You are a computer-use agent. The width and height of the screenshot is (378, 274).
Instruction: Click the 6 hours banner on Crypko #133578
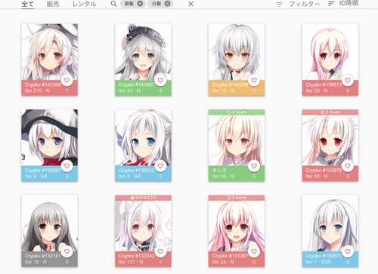(330, 112)
